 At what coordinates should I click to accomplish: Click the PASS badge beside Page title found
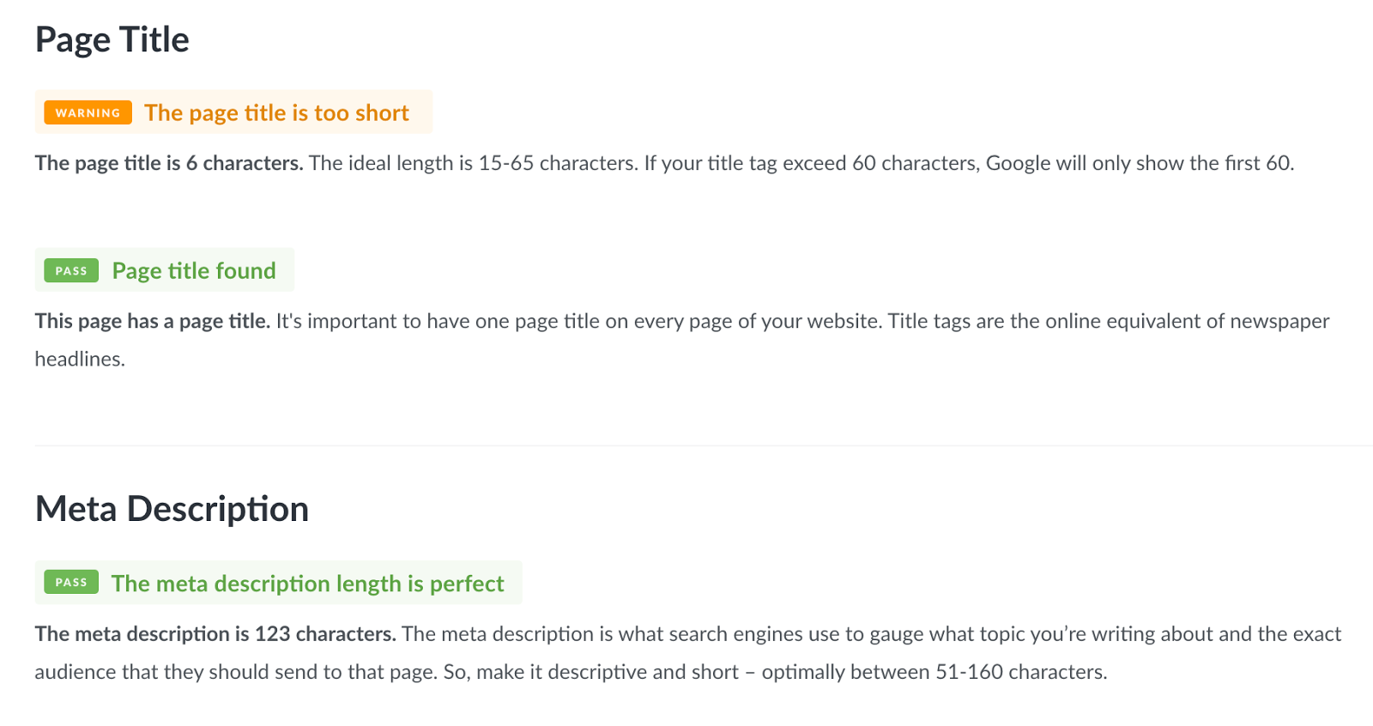point(71,270)
